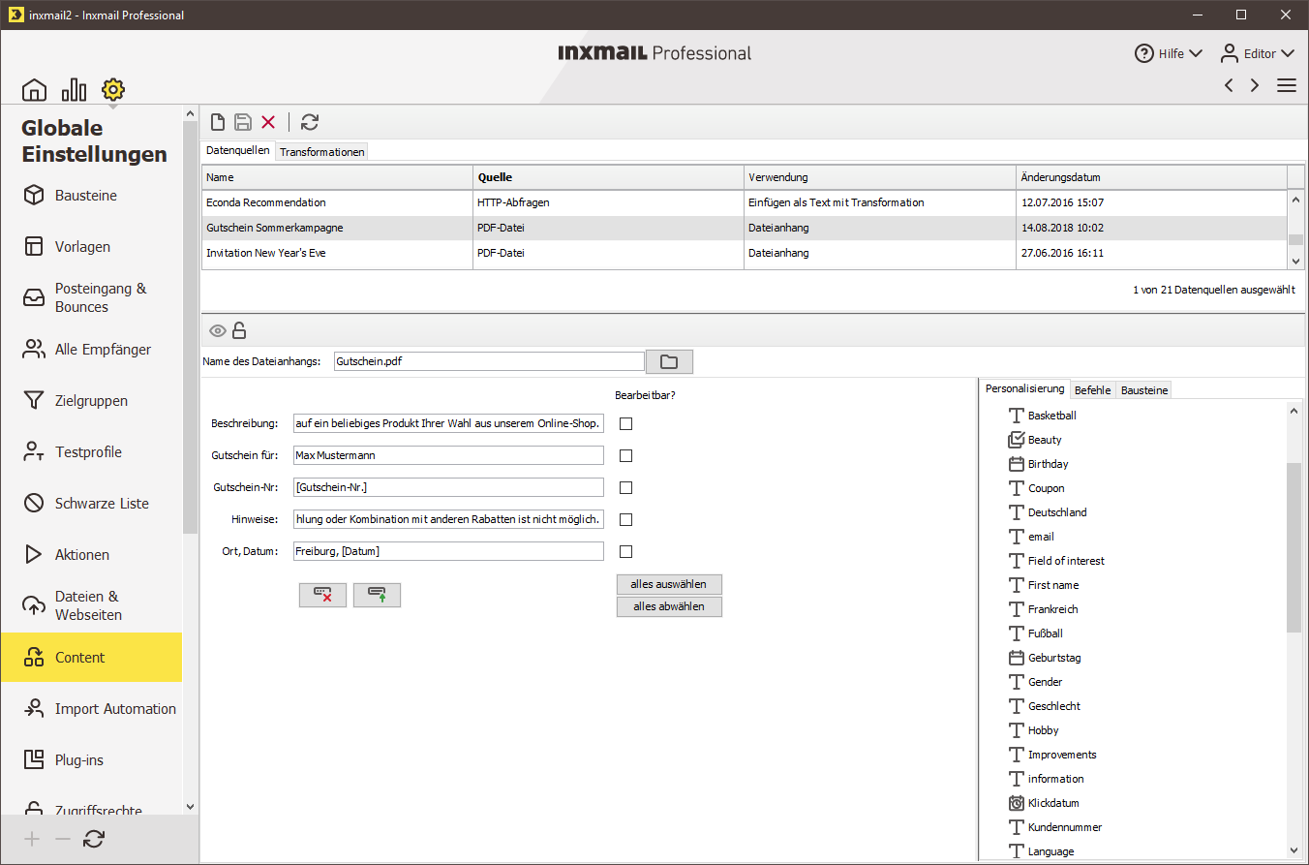
Task: Click the Gutschein für input field
Action: 448,455
